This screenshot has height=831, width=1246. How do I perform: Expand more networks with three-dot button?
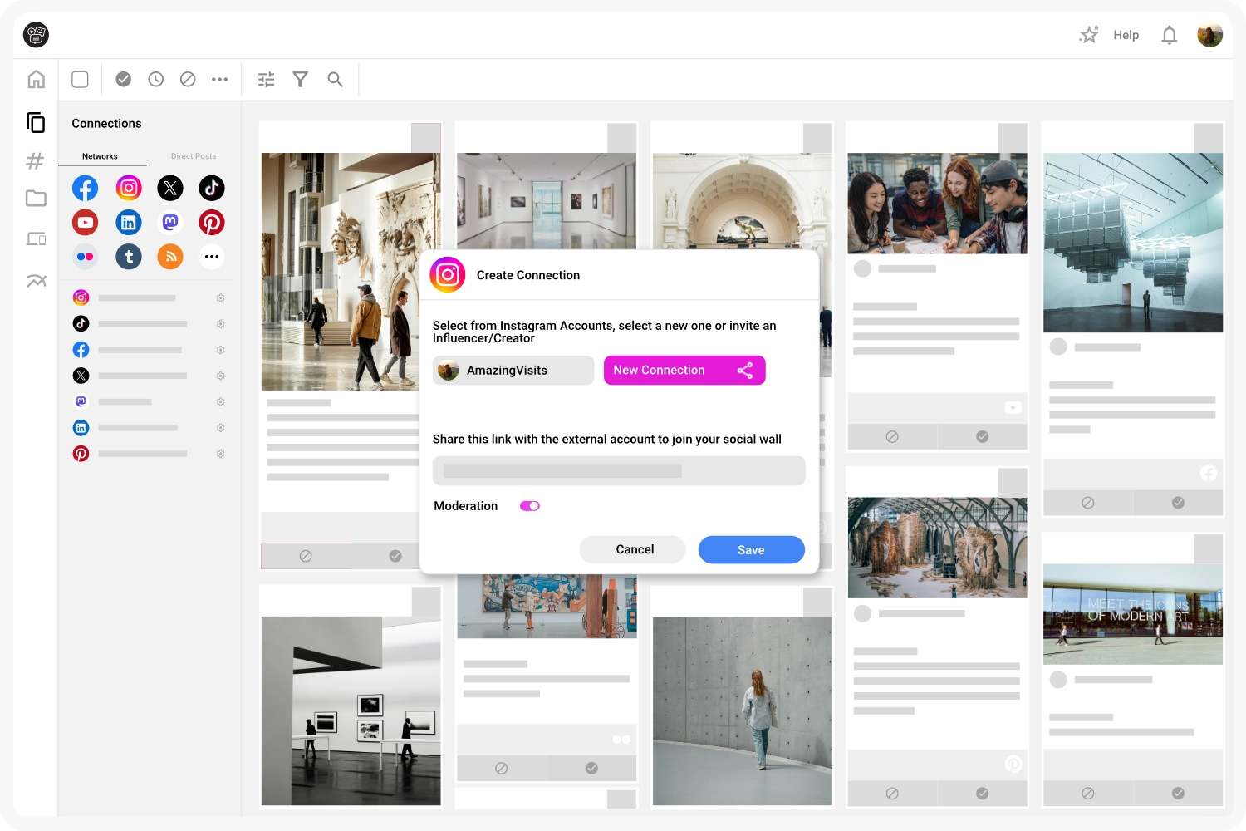point(212,257)
